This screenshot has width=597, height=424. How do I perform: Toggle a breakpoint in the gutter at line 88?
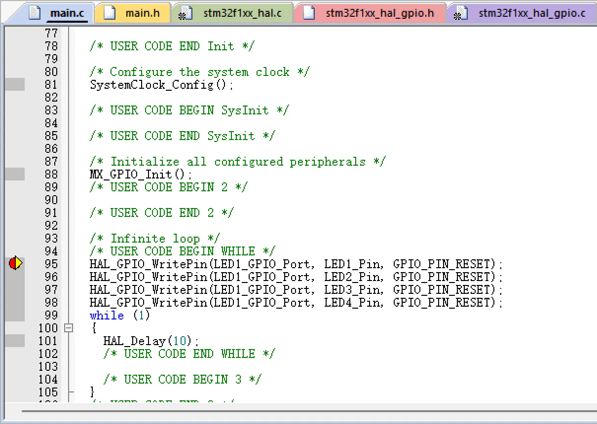tap(15, 174)
